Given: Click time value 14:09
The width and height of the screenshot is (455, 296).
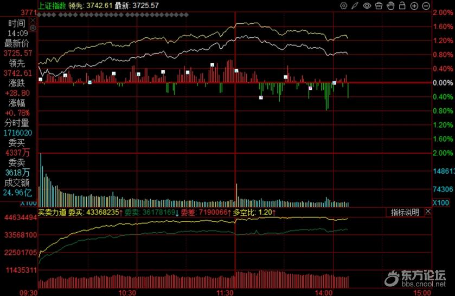Looking at the screenshot, I should pos(18,34).
